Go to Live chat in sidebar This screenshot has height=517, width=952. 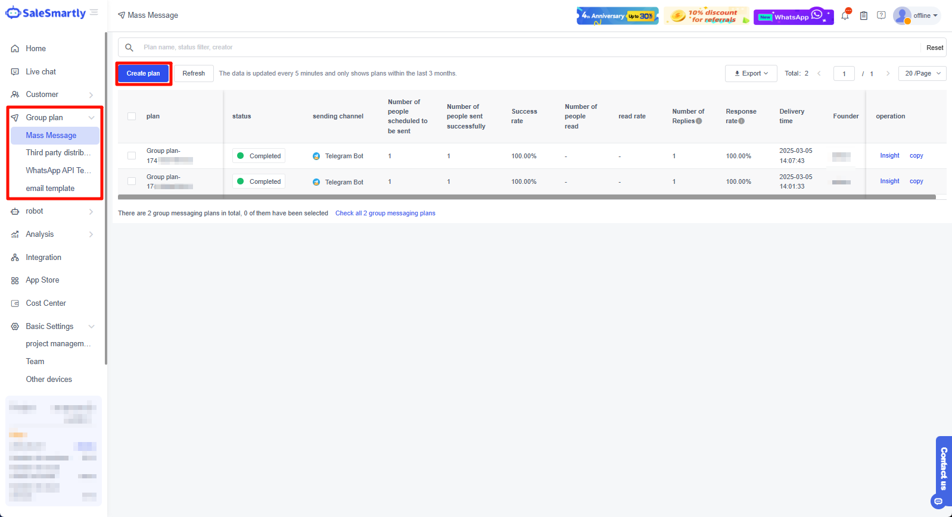pos(41,72)
